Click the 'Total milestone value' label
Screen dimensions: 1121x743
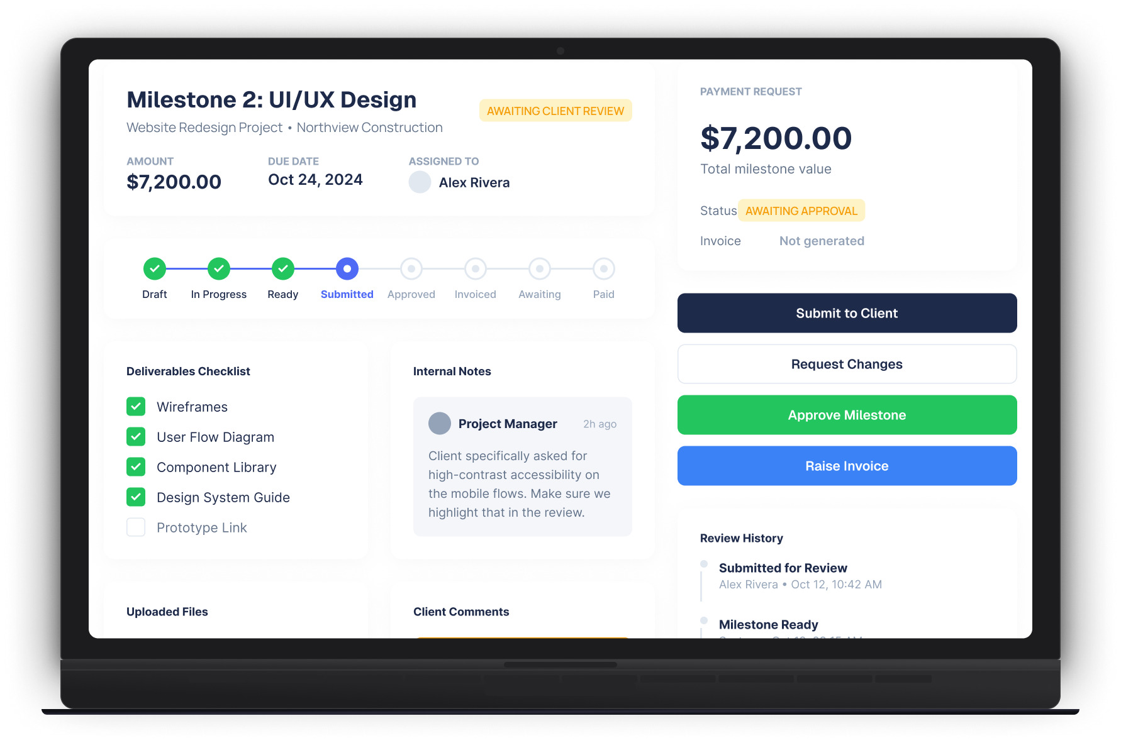[x=766, y=169]
